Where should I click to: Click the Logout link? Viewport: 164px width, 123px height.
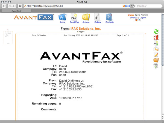click(143, 18)
